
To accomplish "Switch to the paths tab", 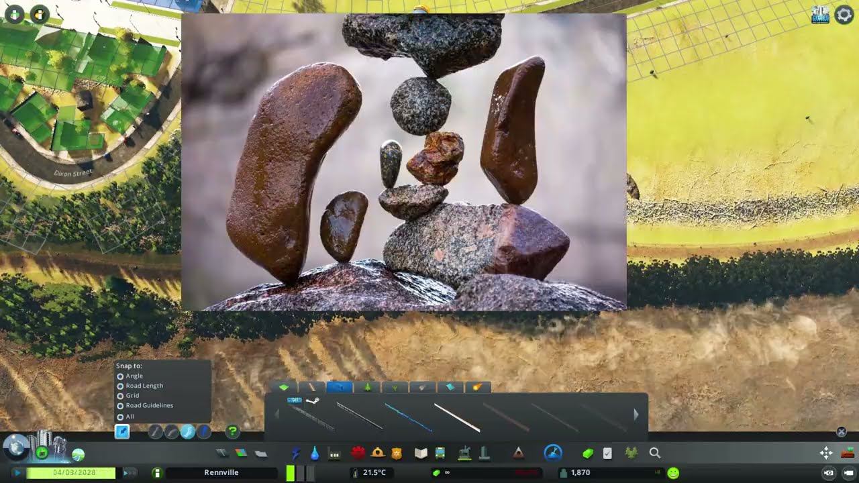I will (x=312, y=387).
